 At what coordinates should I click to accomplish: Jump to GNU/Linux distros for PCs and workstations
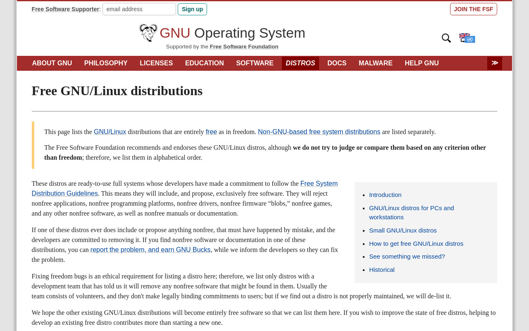click(412, 213)
